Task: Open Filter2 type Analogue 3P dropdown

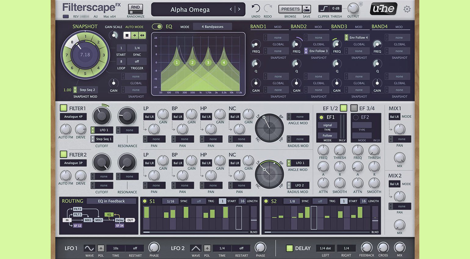Action: tap(73, 163)
